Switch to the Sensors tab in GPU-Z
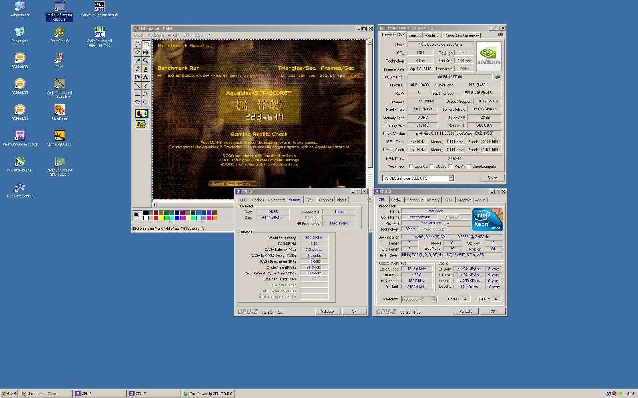Viewport: 638px width, 398px height. pos(415,35)
